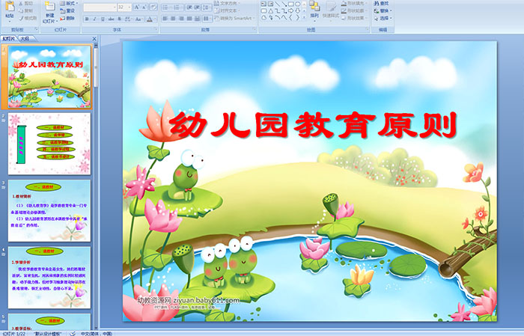This screenshot has height=336, width=524.
Task: Pick the Rectangle shape in the gallery
Action: click(x=290, y=4)
